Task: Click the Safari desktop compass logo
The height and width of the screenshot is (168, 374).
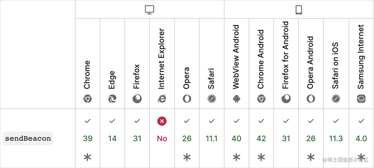Action: (x=211, y=99)
